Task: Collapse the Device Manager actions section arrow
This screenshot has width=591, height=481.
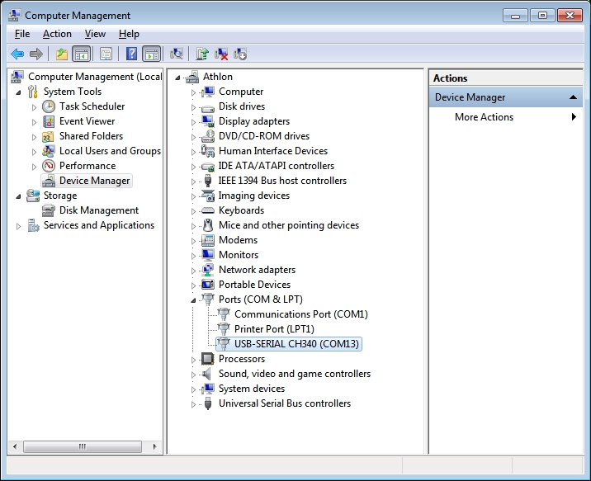Action: (x=574, y=97)
